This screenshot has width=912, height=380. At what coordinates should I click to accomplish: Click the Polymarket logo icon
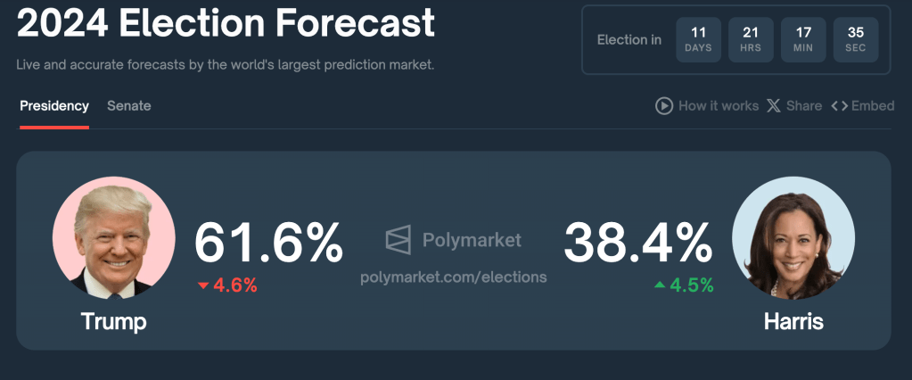[398, 240]
